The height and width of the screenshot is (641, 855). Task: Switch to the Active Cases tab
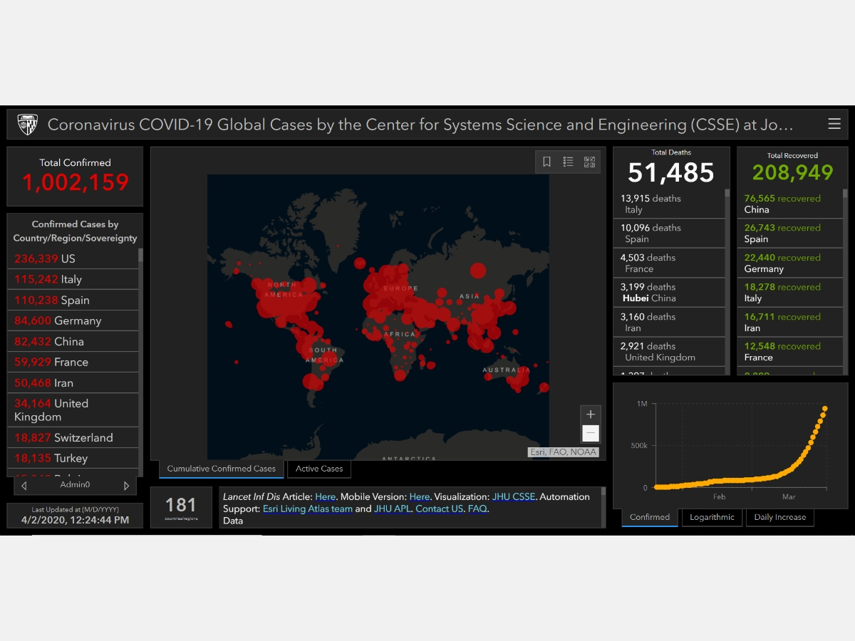[319, 469]
